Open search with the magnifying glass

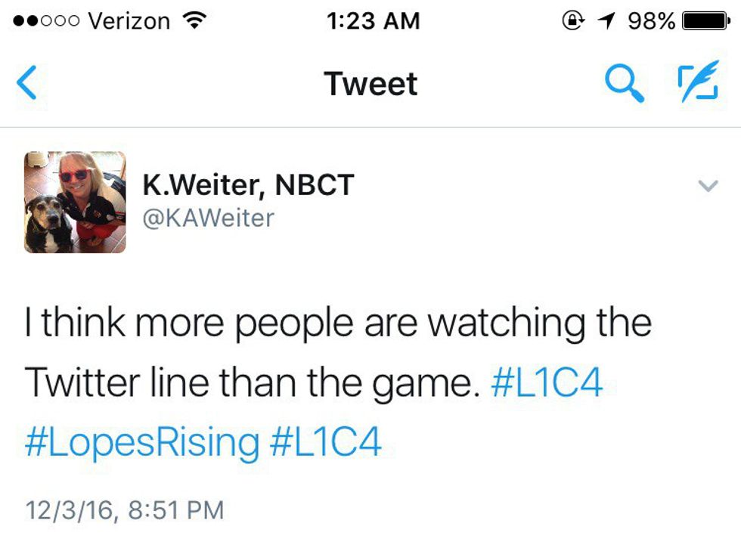(x=625, y=83)
